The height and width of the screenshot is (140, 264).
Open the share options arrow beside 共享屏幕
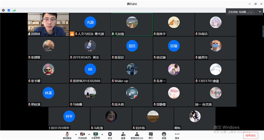[102, 134]
